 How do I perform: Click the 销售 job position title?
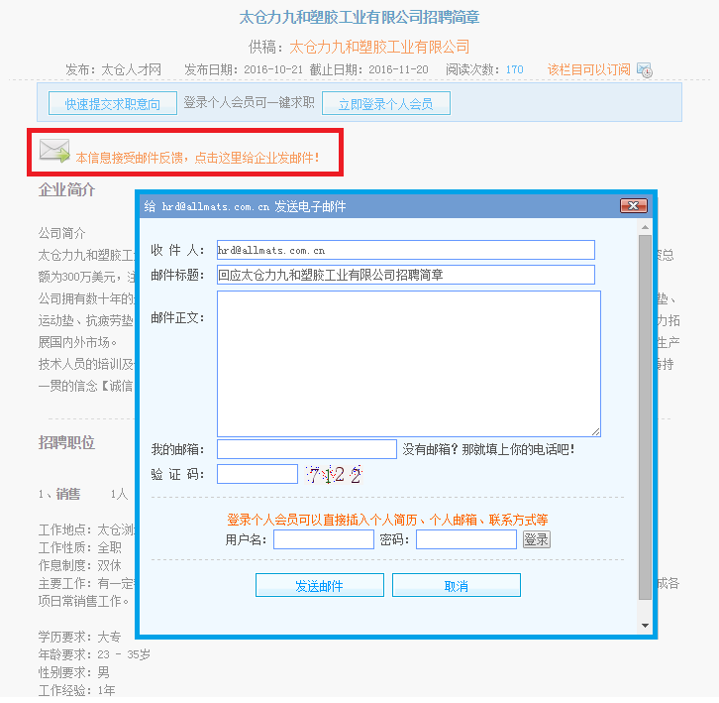(x=68, y=494)
